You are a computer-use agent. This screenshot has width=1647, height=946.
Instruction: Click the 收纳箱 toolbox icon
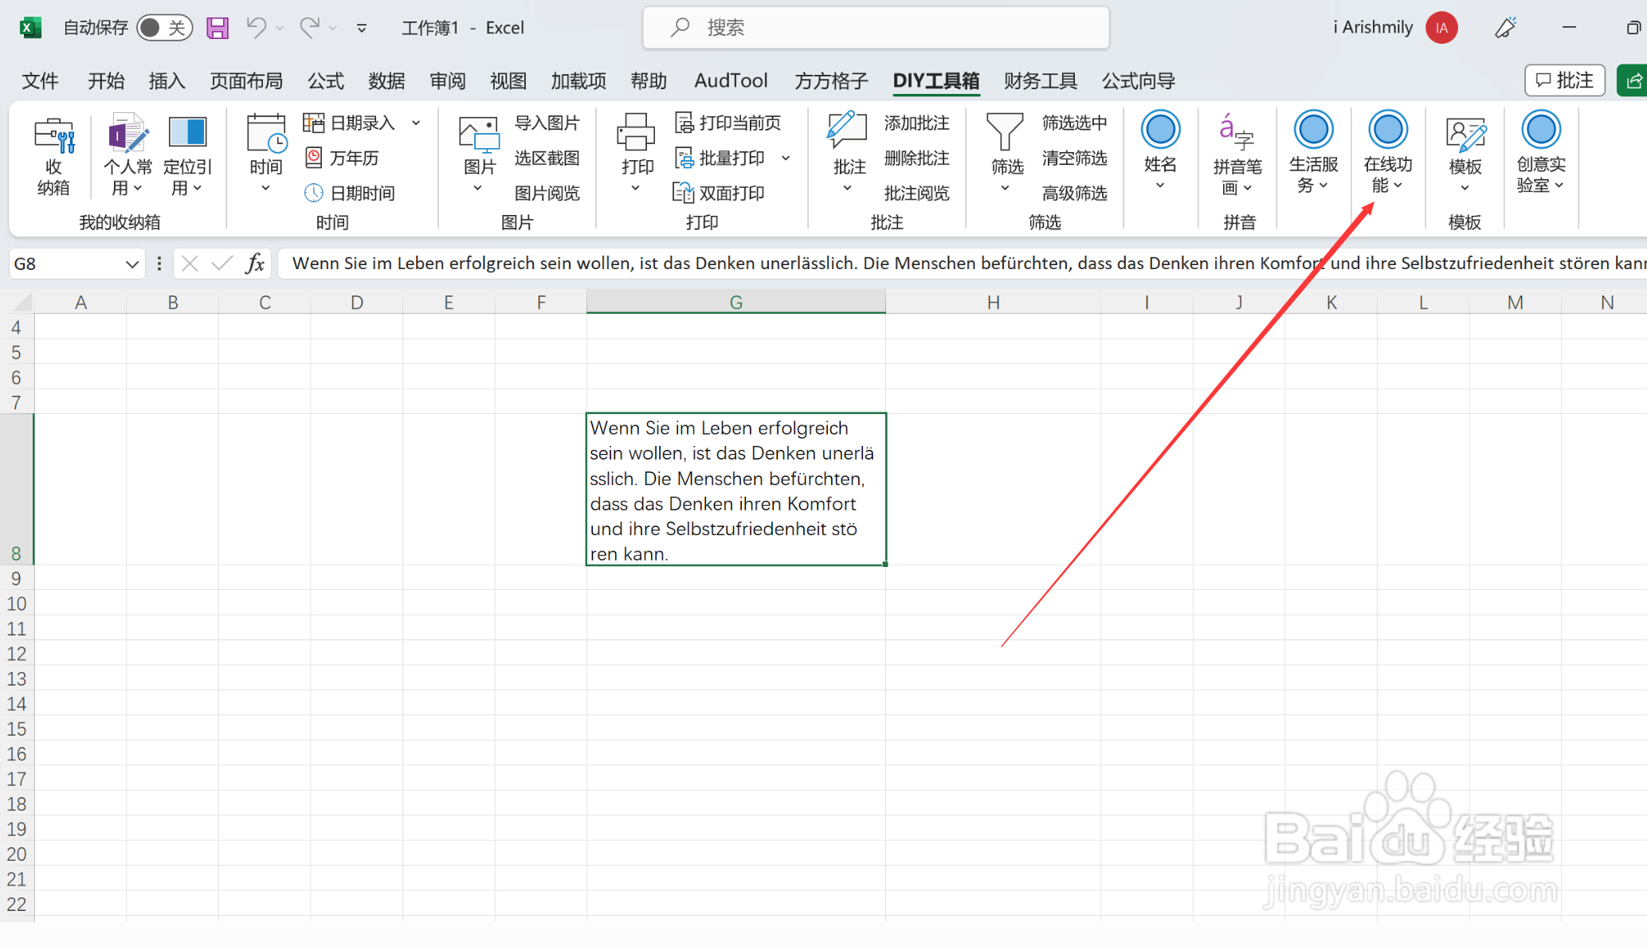pyautogui.click(x=53, y=135)
